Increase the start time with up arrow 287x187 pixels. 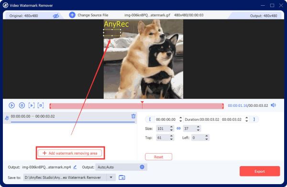pos(181,118)
